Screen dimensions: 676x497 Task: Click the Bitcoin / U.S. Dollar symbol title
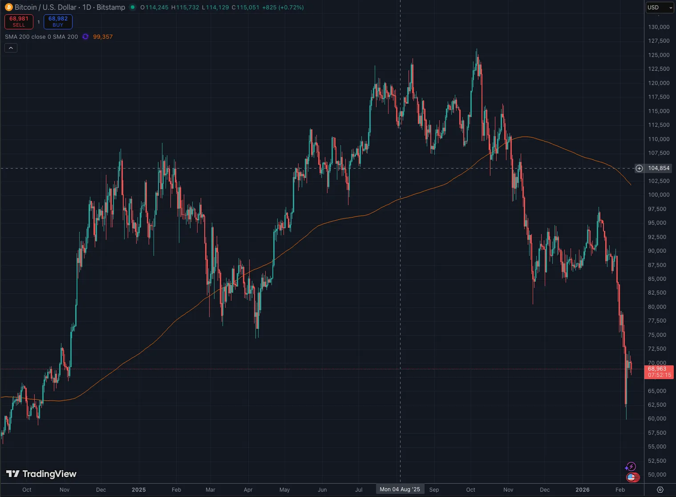coord(70,8)
